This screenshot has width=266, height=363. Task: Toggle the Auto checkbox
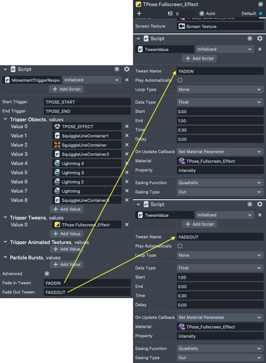click(202, 13)
